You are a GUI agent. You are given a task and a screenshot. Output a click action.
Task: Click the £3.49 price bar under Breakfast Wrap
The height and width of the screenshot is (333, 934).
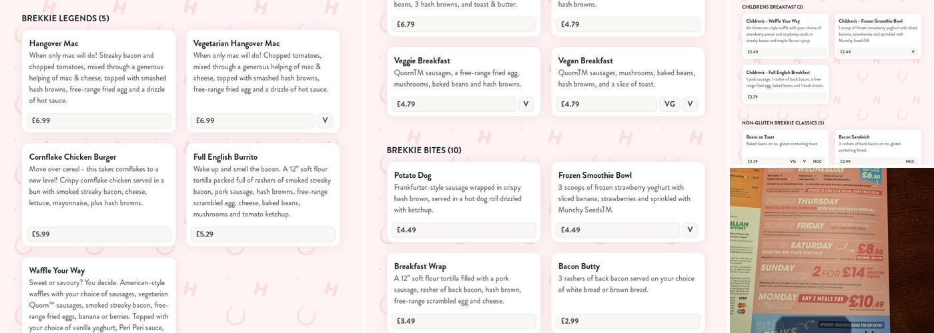tap(462, 321)
